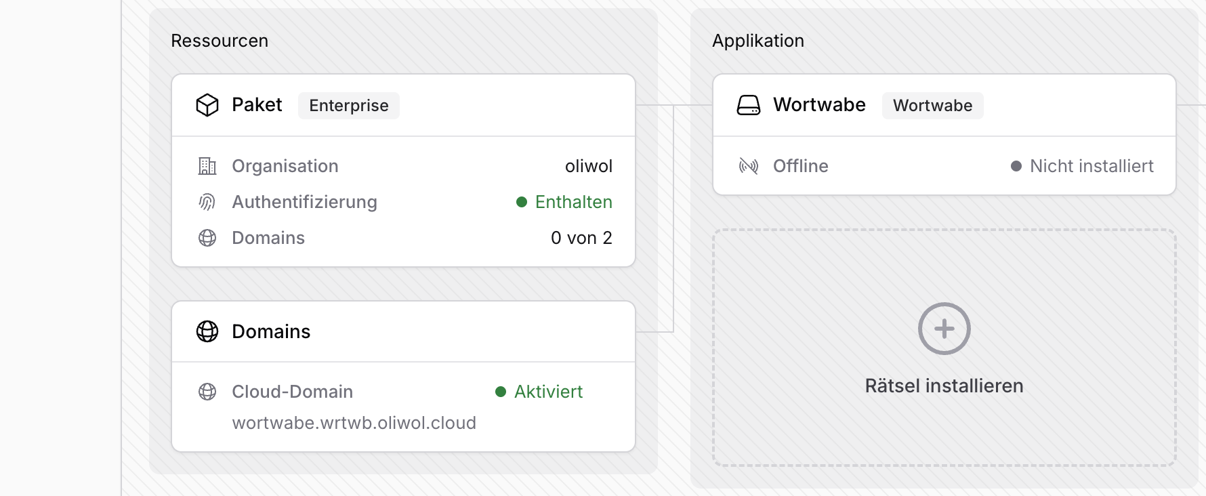The image size is (1206, 496).
Task: Click the Nicht installiert status
Action: tap(1083, 166)
